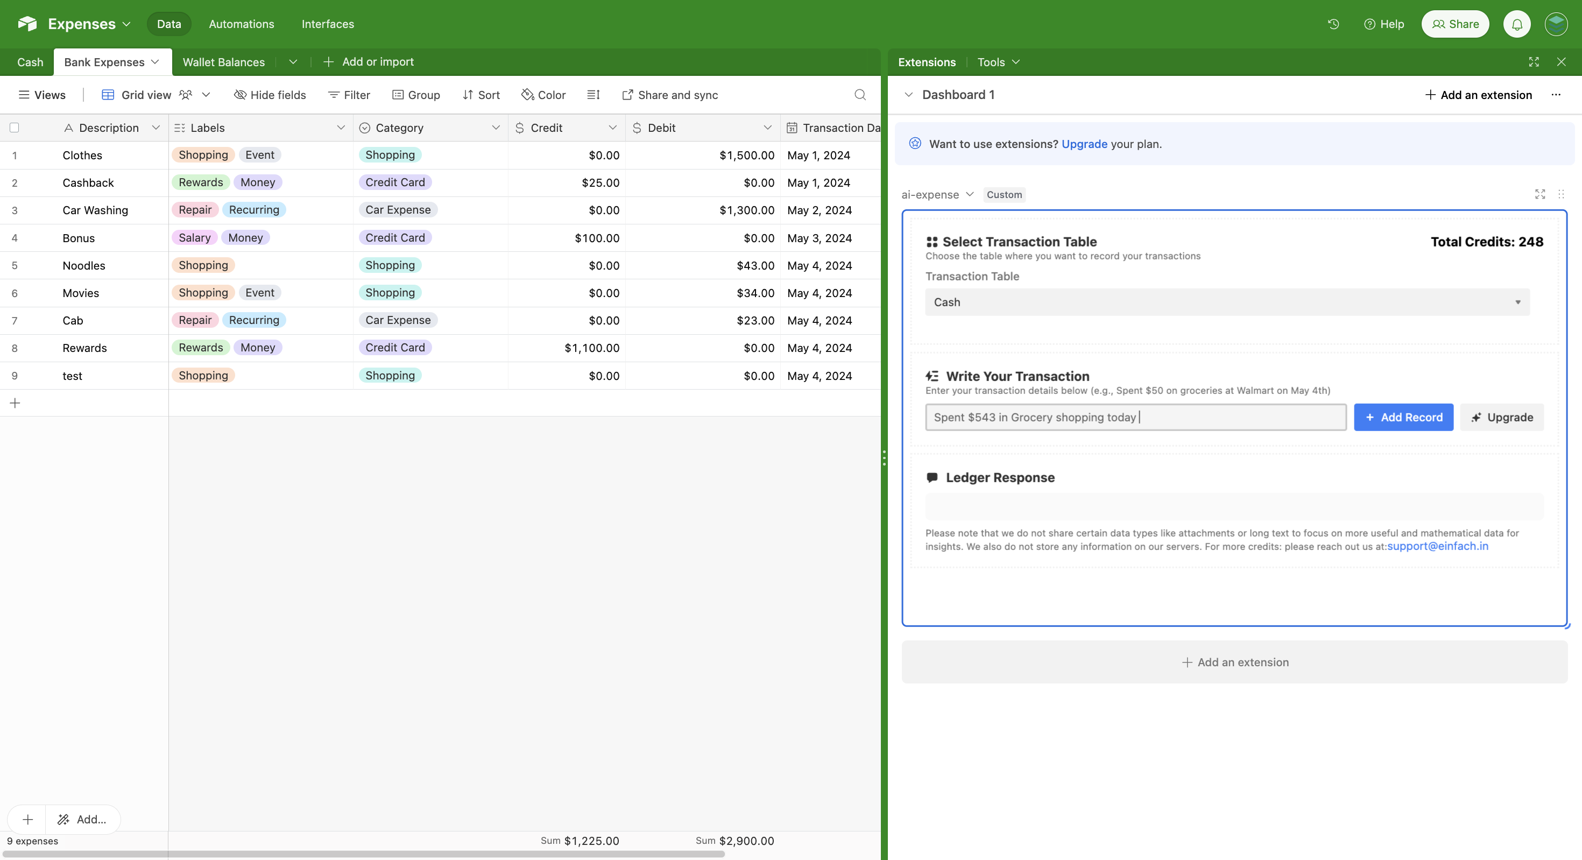The image size is (1582, 860).
Task: Add new row with plus icon
Action: coord(16,403)
